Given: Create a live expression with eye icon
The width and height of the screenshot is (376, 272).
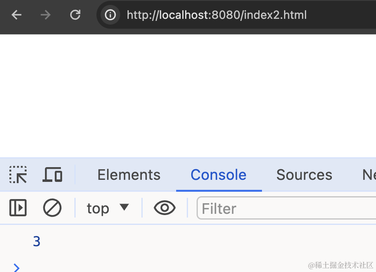Looking at the screenshot, I should (164, 208).
